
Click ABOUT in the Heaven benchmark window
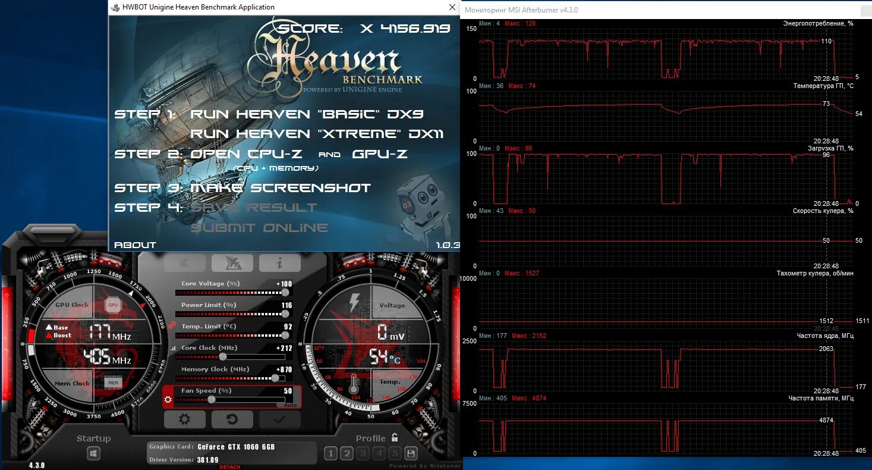[136, 244]
